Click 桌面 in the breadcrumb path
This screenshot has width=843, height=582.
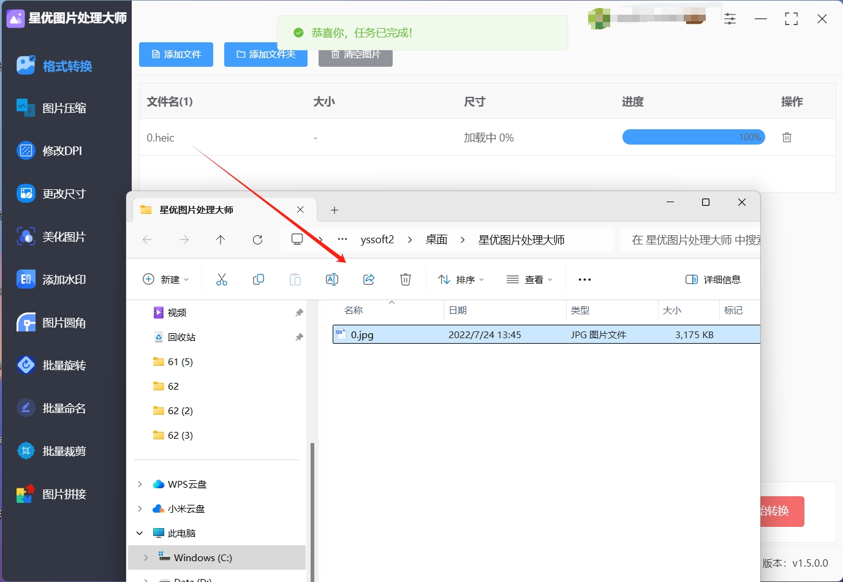437,240
